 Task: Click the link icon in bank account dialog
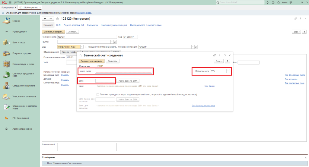tap(214, 55)
